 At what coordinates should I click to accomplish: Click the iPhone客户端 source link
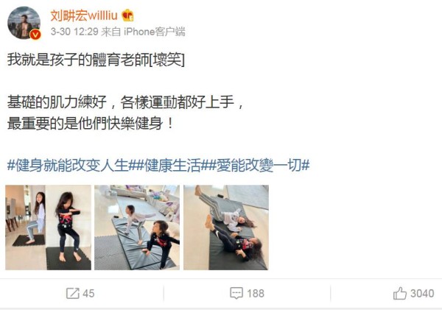click(155, 32)
